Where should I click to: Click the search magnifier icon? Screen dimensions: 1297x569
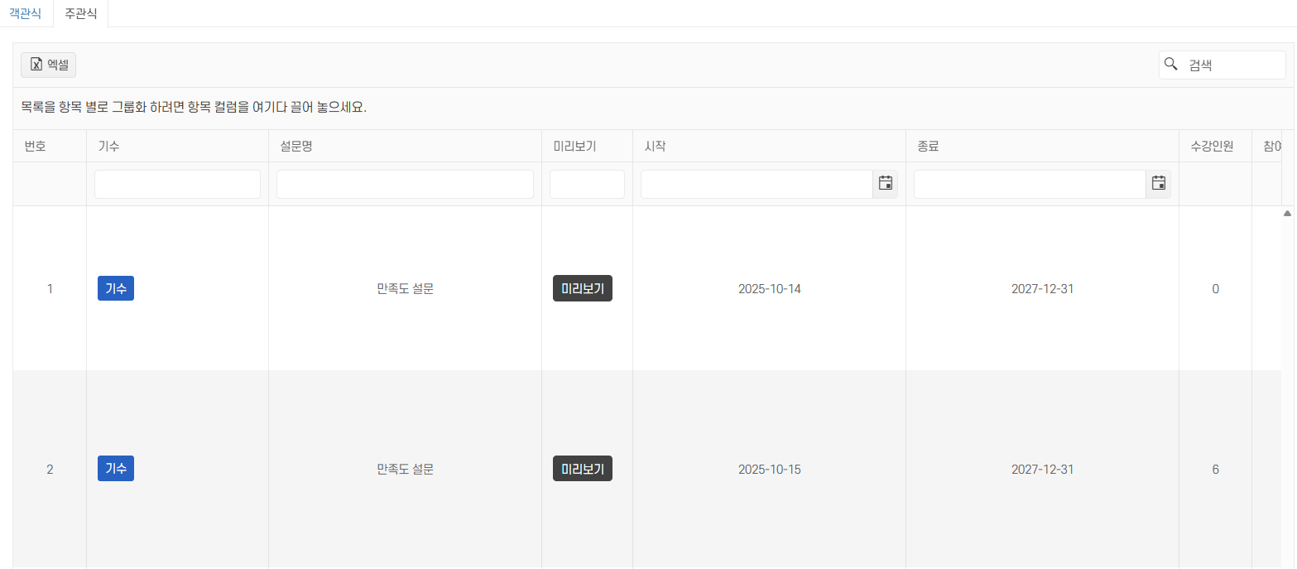click(x=1170, y=64)
